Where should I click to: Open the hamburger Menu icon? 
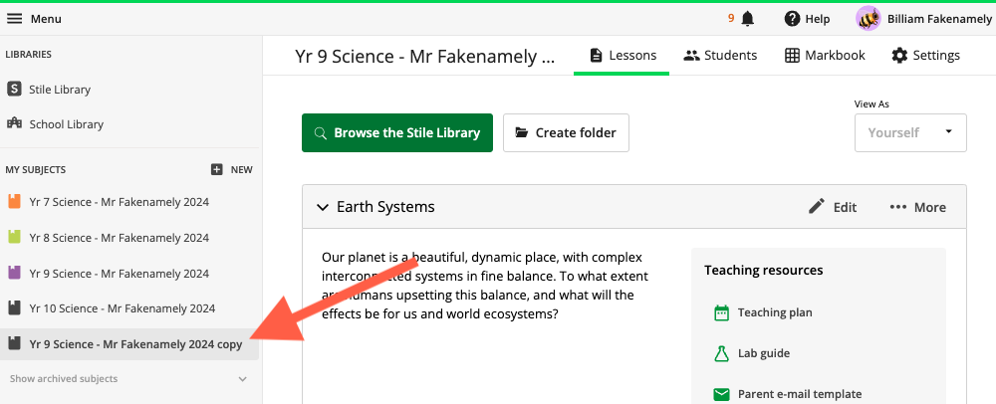tap(14, 19)
